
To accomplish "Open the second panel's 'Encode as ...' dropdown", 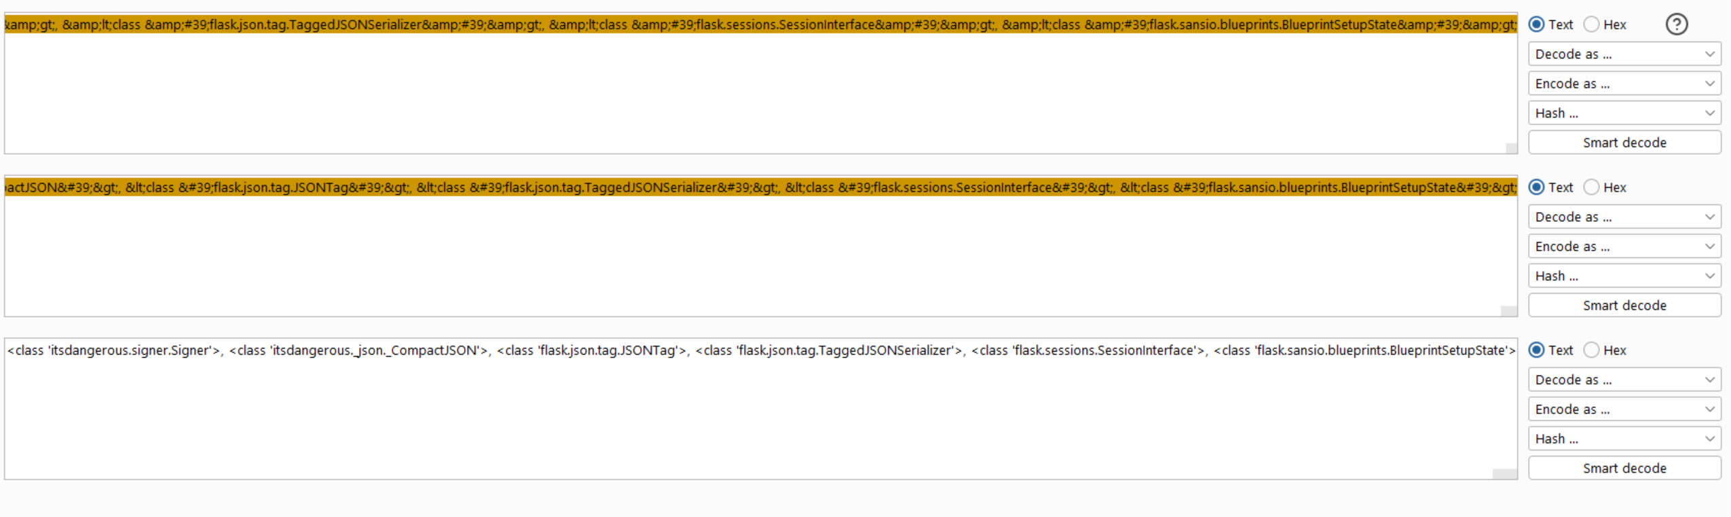I will tap(1624, 246).
